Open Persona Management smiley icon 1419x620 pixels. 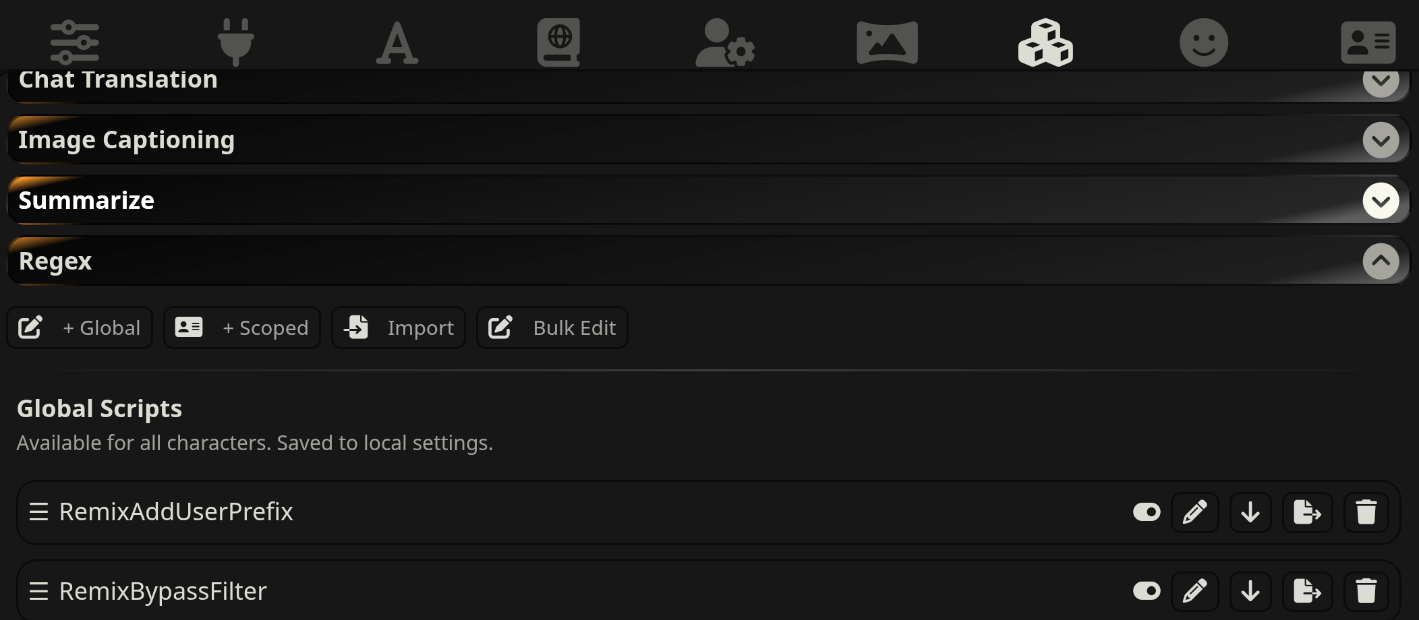click(x=1204, y=42)
